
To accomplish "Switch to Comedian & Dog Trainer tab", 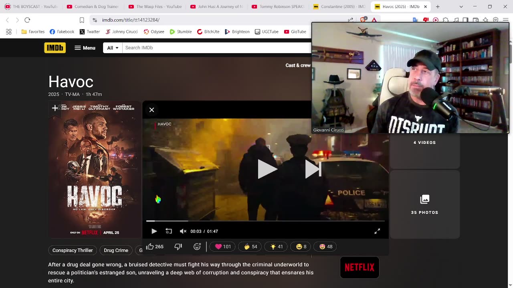I will (93, 6).
